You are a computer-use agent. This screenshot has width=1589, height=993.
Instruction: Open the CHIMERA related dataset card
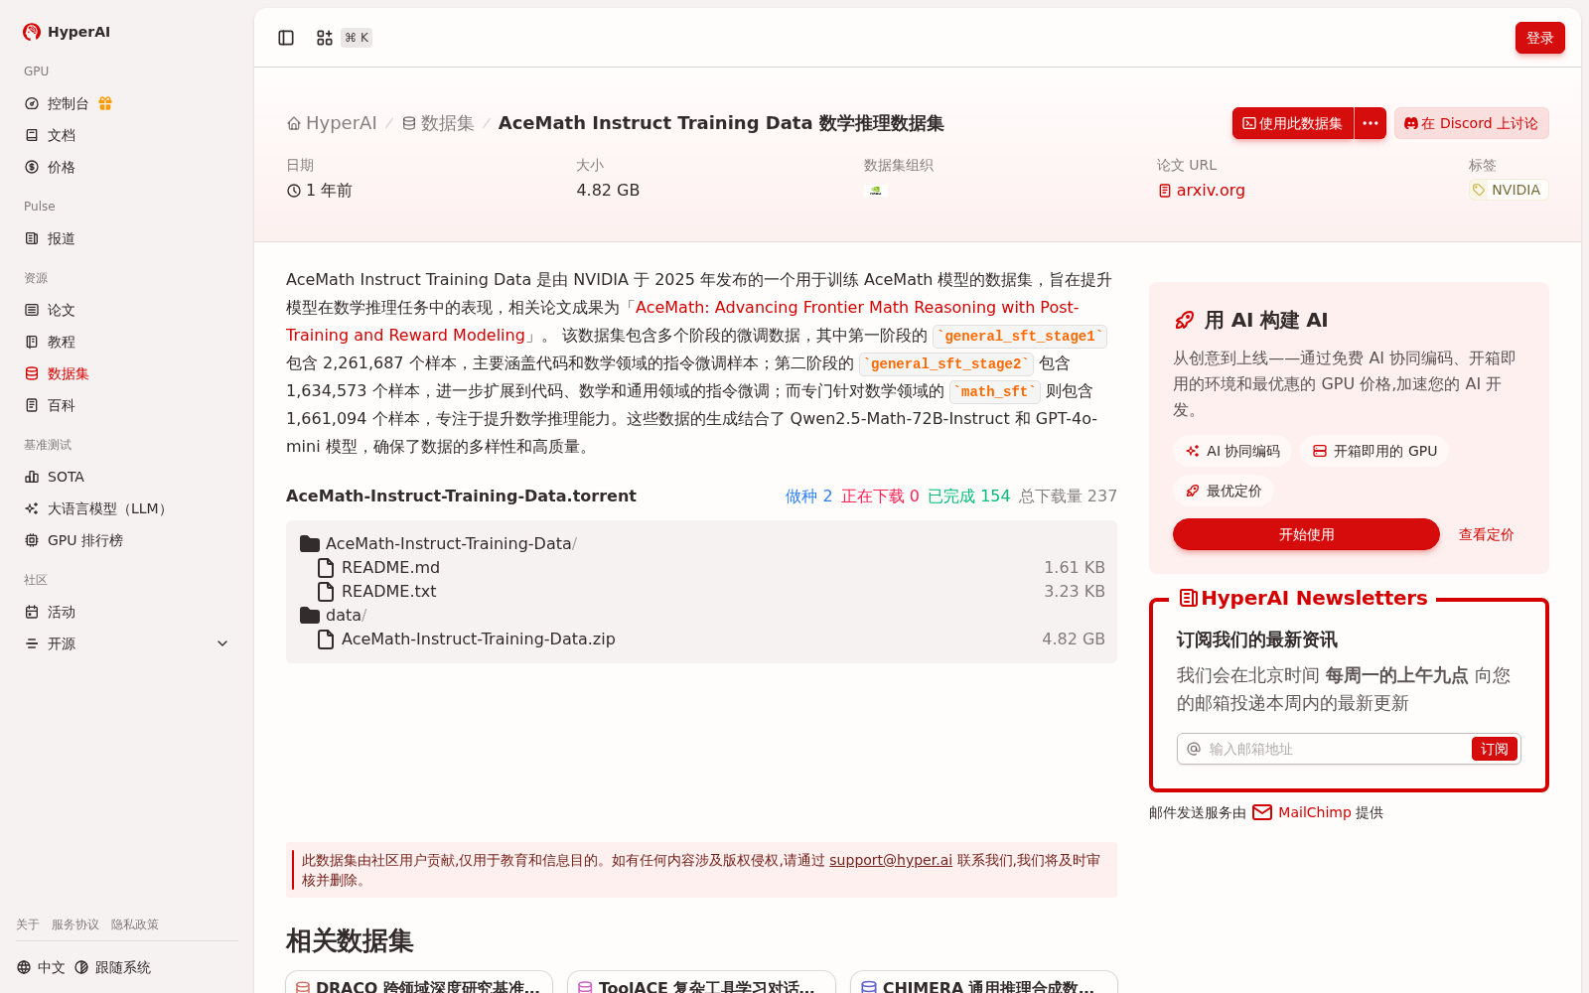click(984, 982)
